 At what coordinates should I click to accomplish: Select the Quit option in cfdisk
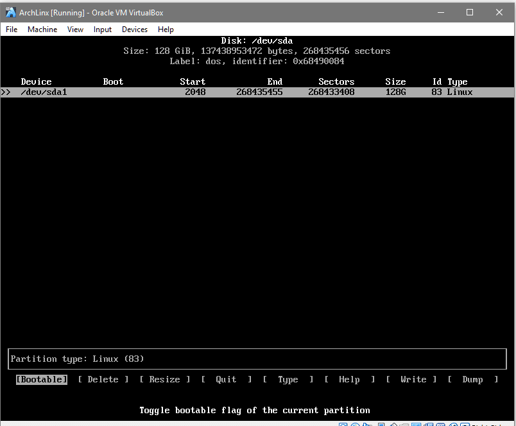coord(226,379)
